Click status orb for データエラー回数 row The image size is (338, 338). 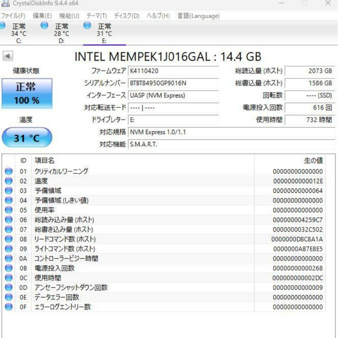(x=9, y=297)
